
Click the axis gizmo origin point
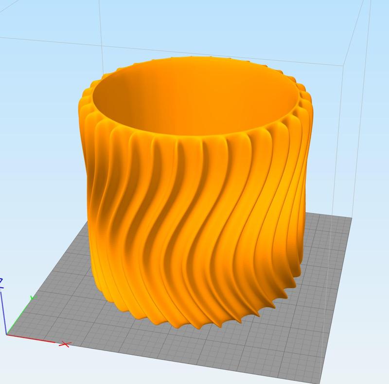[x=7, y=334]
